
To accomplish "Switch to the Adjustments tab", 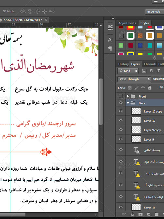I will [127, 23].
